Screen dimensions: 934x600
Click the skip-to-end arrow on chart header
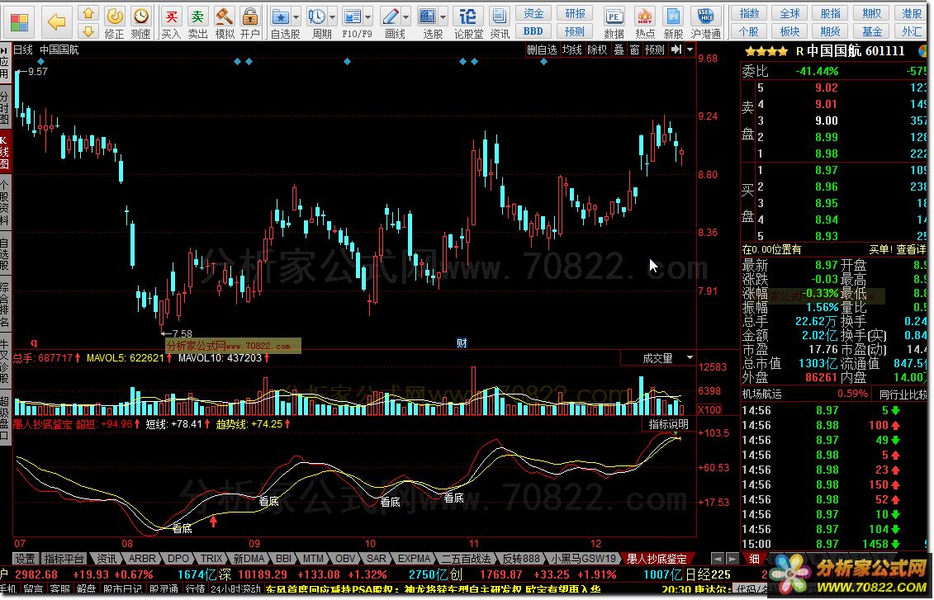pyautogui.click(x=676, y=50)
